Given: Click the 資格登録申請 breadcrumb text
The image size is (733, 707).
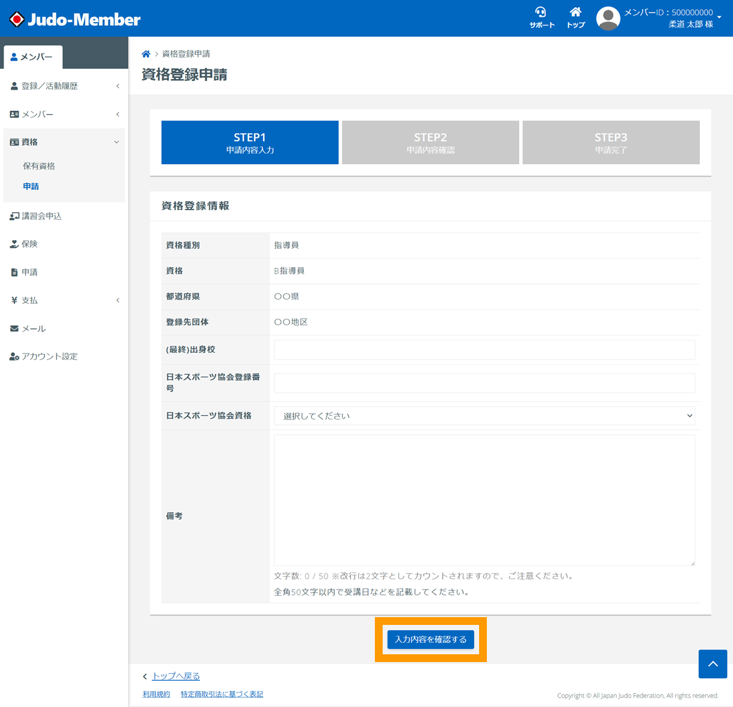Looking at the screenshot, I should (186, 54).
